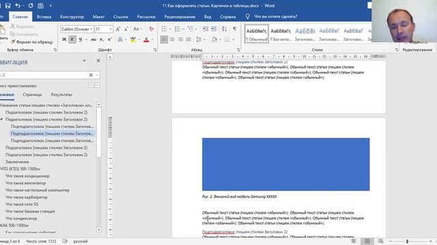
Task: Select the Обычный style
Action: coord(257,34)
